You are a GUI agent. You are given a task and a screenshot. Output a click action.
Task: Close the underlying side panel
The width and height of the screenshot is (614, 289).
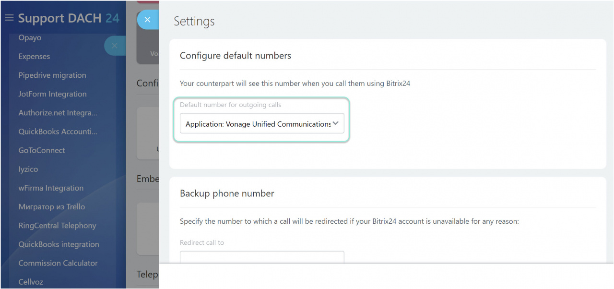click(x=115, y=46)
